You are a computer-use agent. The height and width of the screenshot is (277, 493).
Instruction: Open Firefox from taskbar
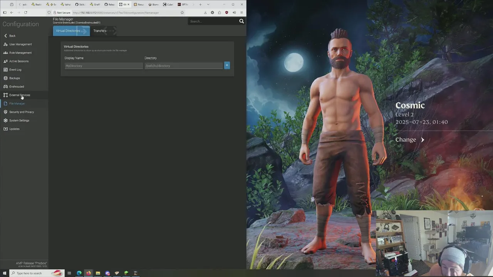[88, 273]
